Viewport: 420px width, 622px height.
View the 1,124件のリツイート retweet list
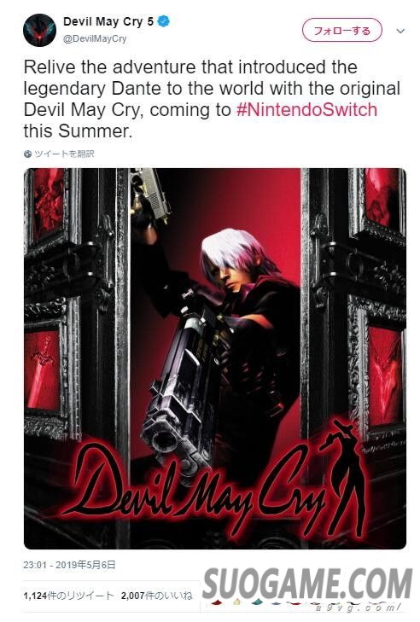tap(68, 596)
